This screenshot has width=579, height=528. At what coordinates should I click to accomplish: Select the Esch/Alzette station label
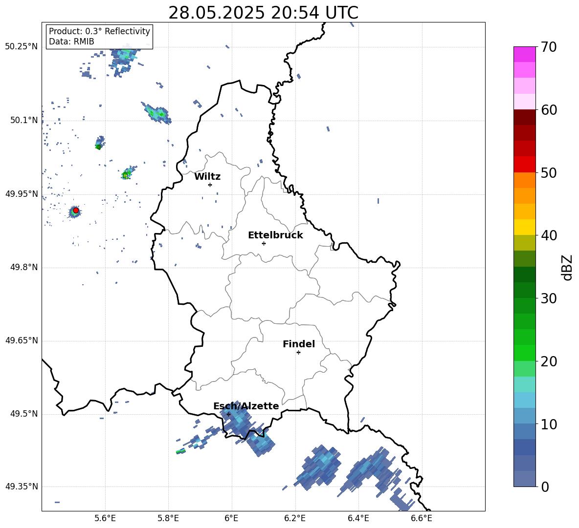246,406
